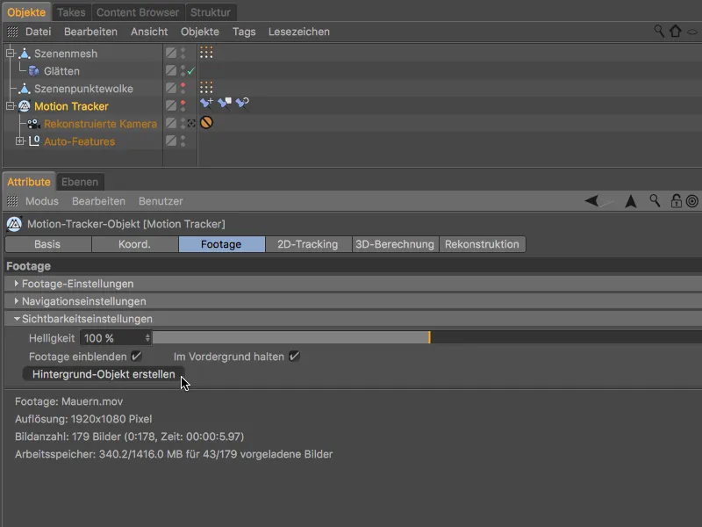Collapse the Motion Tracker tree node
This screenshot has height=527, width=702.
click(x=10, y=106)
